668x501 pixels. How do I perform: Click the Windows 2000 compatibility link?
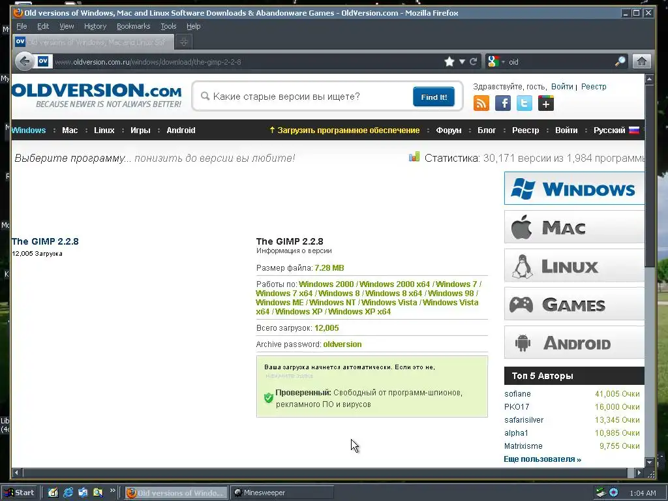(326, 284)
